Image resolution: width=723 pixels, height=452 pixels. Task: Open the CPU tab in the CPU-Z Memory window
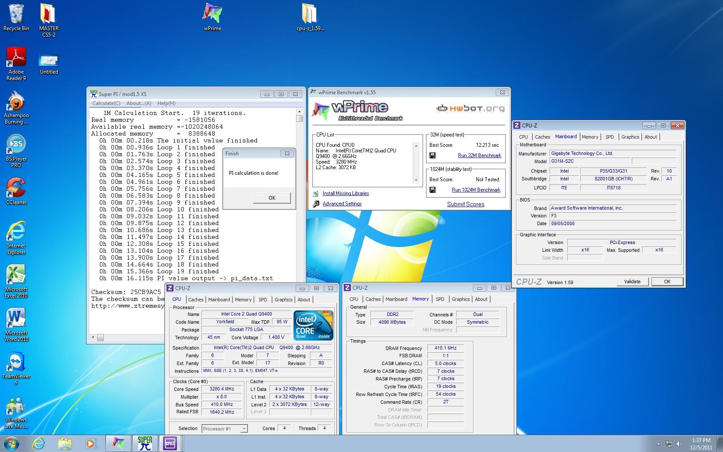[354, 299]
